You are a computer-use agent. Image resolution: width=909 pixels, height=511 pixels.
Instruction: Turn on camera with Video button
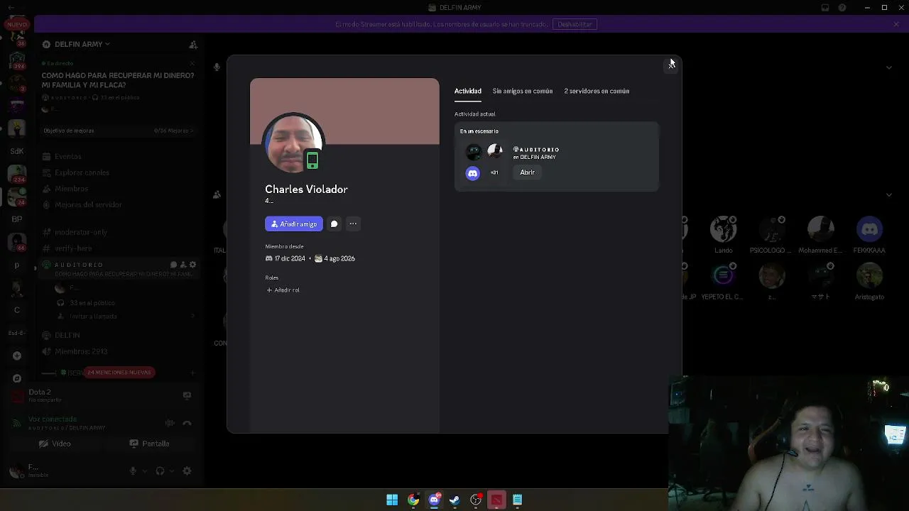pos(55,444)
